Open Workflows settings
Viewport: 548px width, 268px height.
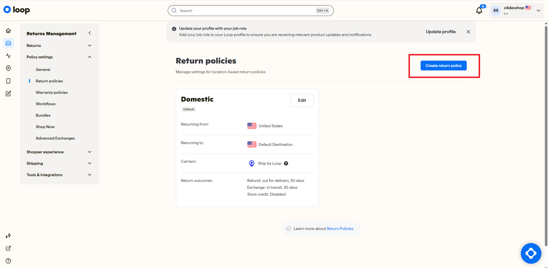pyautogui.click(x=46, y=104)
